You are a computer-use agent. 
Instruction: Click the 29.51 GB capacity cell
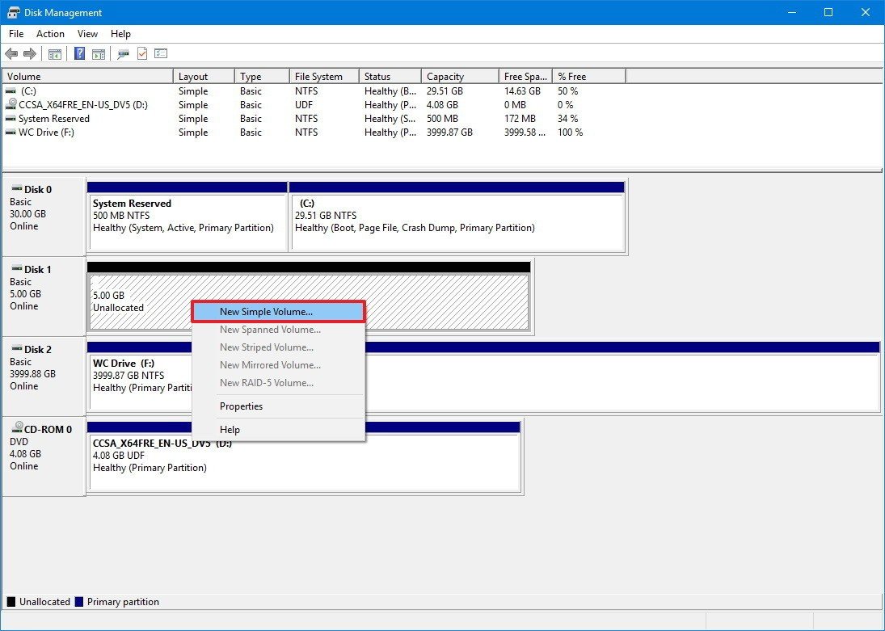[x=445, y=90]
